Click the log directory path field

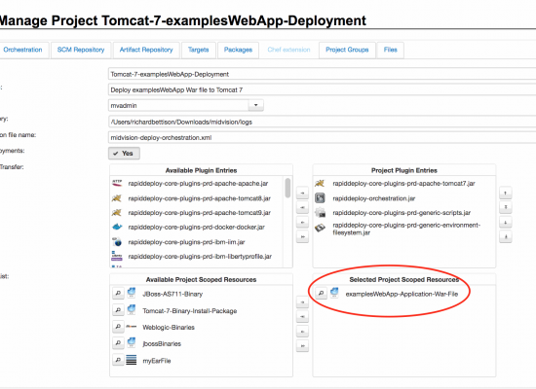coord(322,122)
